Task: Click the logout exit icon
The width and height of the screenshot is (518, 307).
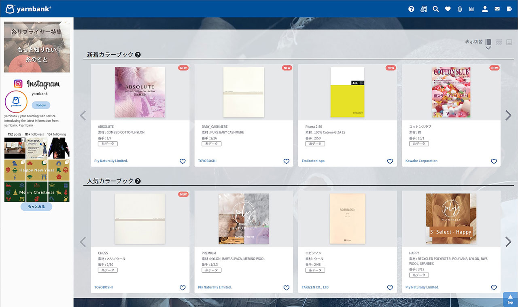Action: click(x=510, y=9)
